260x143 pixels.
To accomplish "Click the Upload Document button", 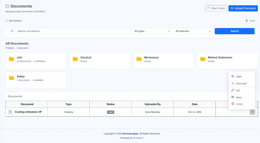I will [243, 8].
